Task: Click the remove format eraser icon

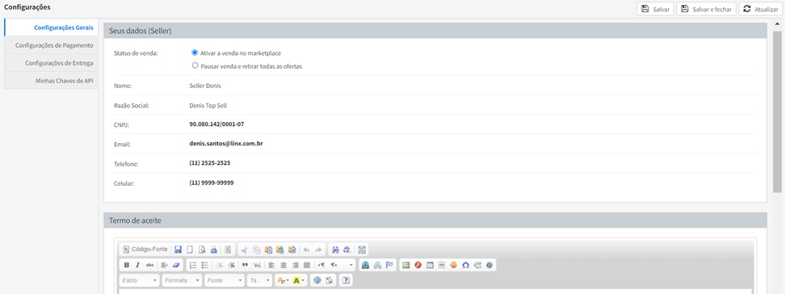Action: coord(176,265)
